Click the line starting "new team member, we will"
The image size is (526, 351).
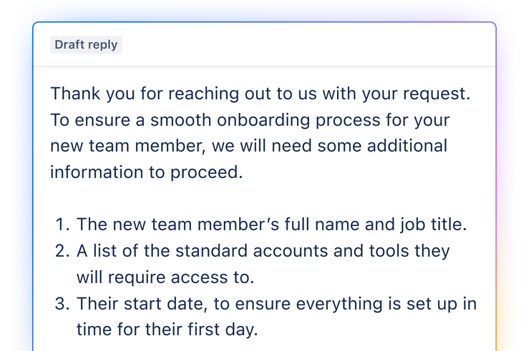pos(248,146)
